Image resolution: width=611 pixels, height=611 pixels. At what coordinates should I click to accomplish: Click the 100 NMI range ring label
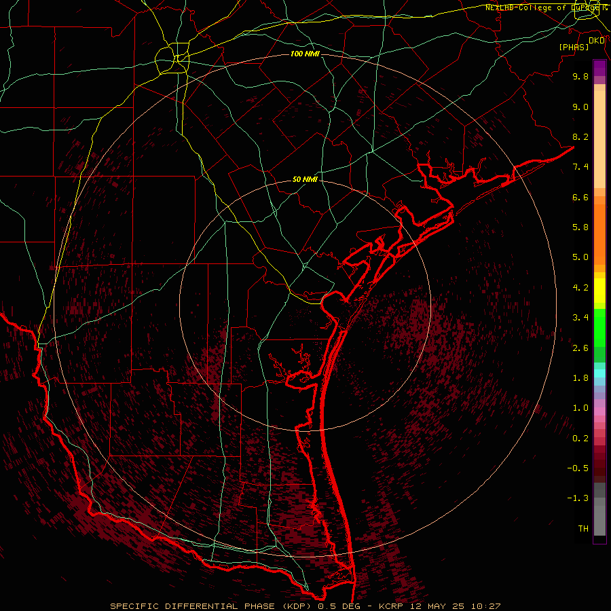click(305, 54)
